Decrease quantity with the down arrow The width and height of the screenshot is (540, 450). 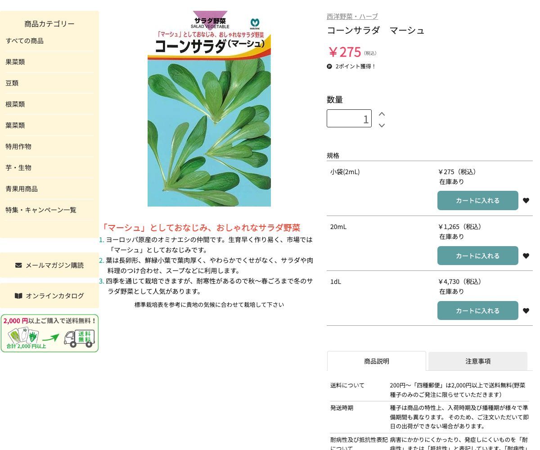point(381,126)
